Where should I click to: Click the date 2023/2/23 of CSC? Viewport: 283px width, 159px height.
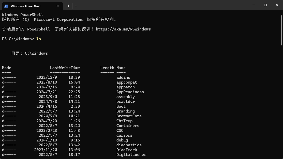(47, 131)
